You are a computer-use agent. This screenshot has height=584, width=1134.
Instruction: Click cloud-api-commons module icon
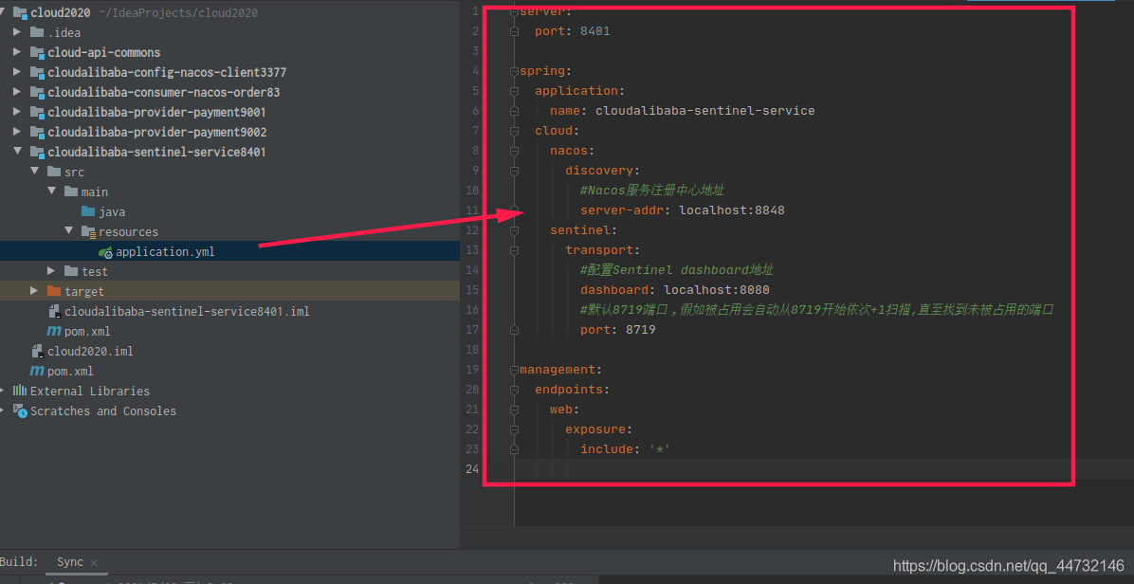pyautogui.click(x=37, y=53)
